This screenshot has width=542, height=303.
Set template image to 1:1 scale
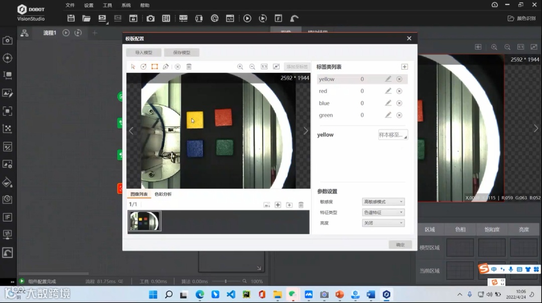coord(264,67)
